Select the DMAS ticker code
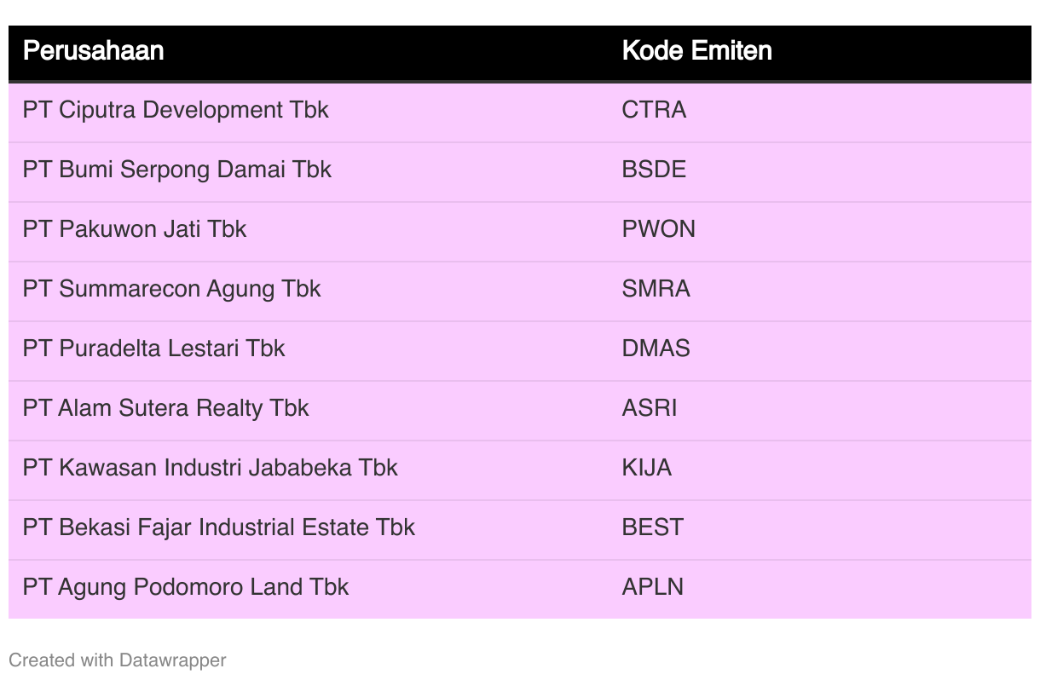This screenshot has width=1040, height=680. (x=656, y=349)
